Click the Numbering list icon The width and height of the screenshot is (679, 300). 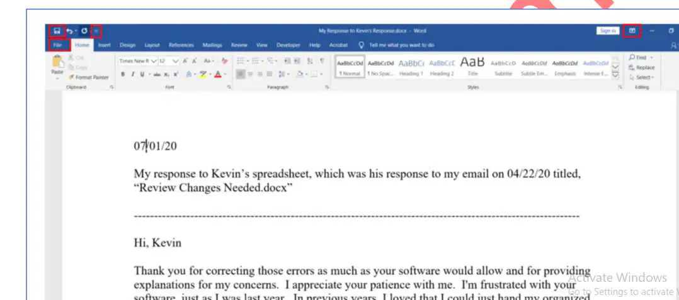(256, 62)
